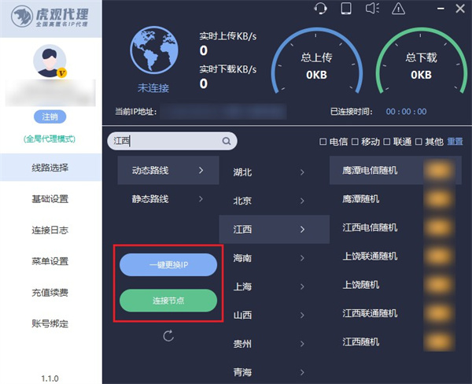
Task: Select the 江西电信随机 node
Action: (396, 227)
